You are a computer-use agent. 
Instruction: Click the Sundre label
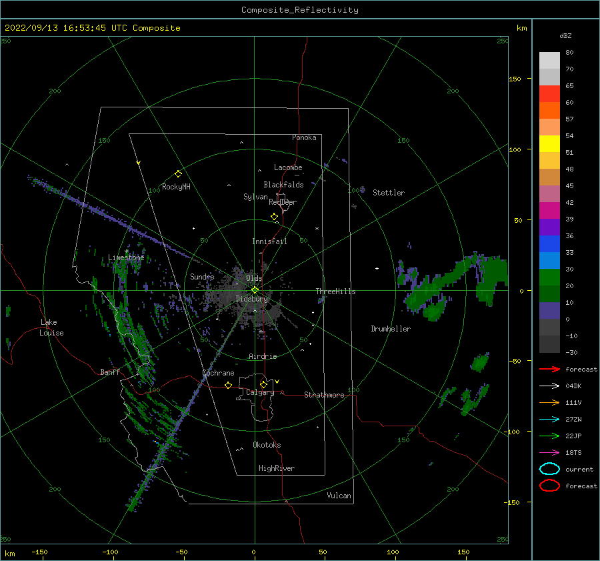[202, 277]
